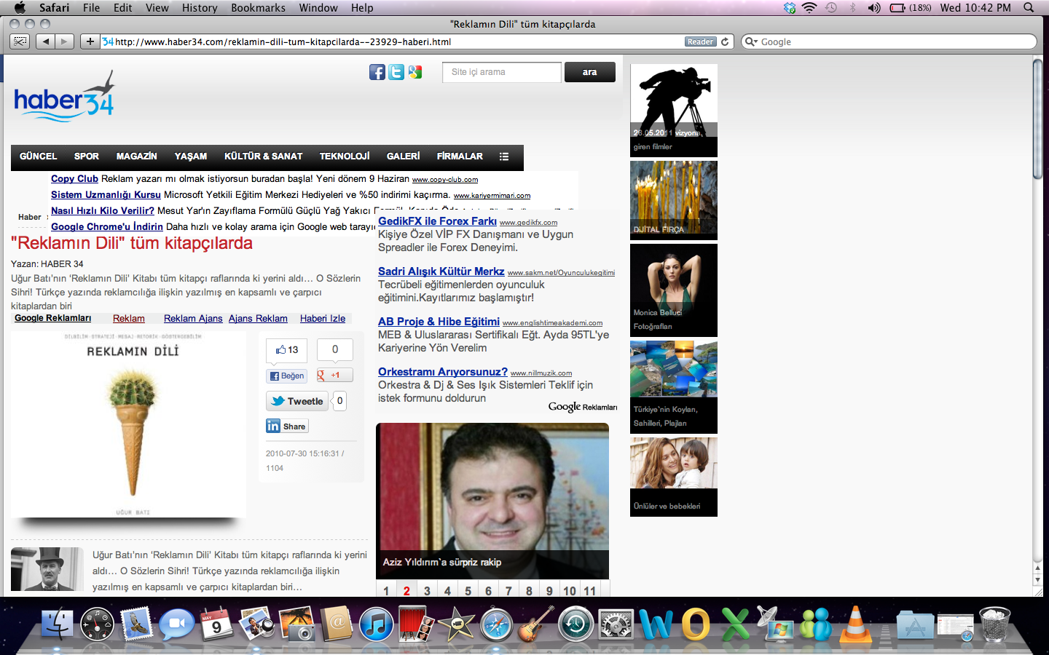Open the Wi-Fi status menu

[809, 8]
